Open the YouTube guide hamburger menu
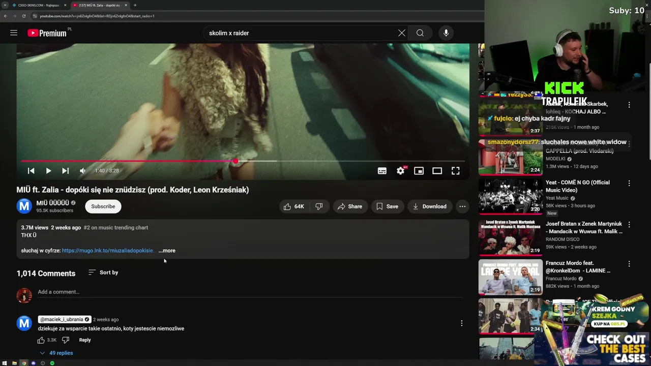This screenshot has height=366, width=651. click(14, 33)
